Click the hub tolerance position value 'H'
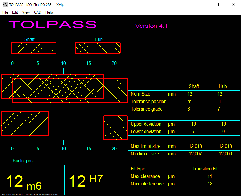 [x=219, y=102]
